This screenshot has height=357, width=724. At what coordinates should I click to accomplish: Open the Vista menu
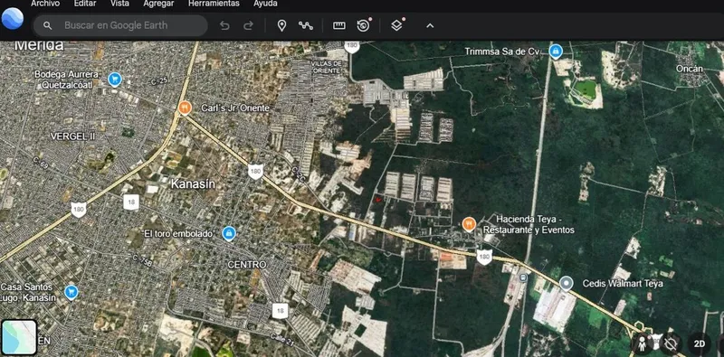tap(119, 4)
